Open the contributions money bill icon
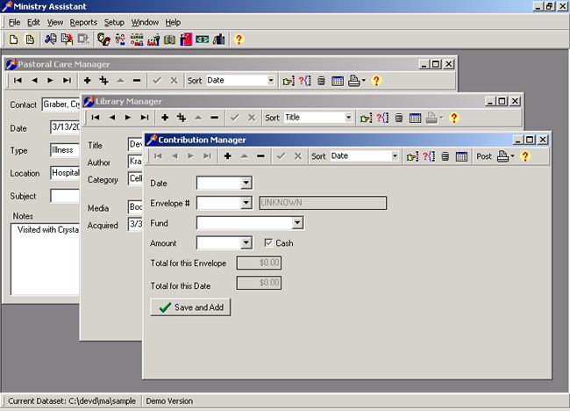Viewport: 570px width, 411px height. click(x=202, y=40)
